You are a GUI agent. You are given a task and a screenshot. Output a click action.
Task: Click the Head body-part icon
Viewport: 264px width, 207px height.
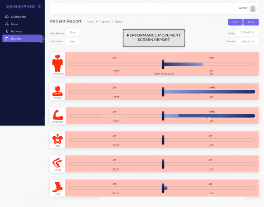pos(57,90)
